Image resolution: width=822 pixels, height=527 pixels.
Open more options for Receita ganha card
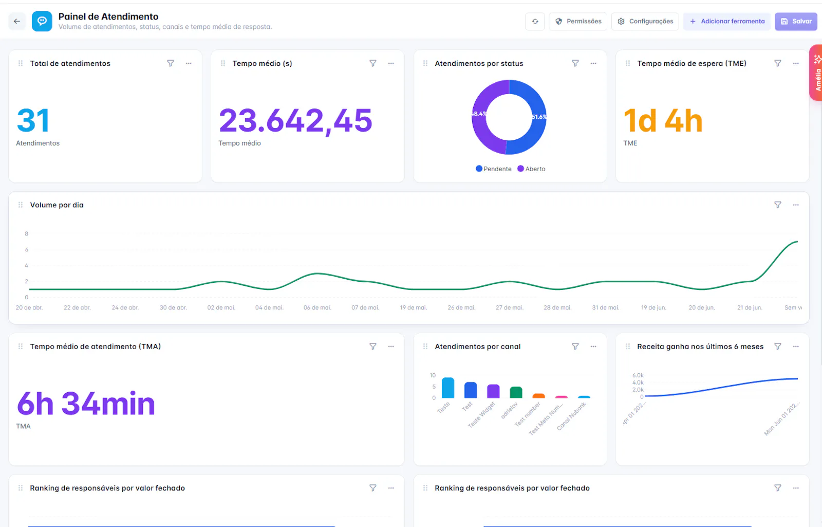pos(796,347)
